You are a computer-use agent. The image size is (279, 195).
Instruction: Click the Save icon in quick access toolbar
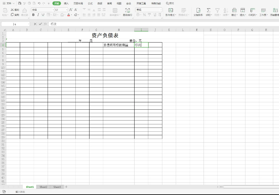point(20,3)
